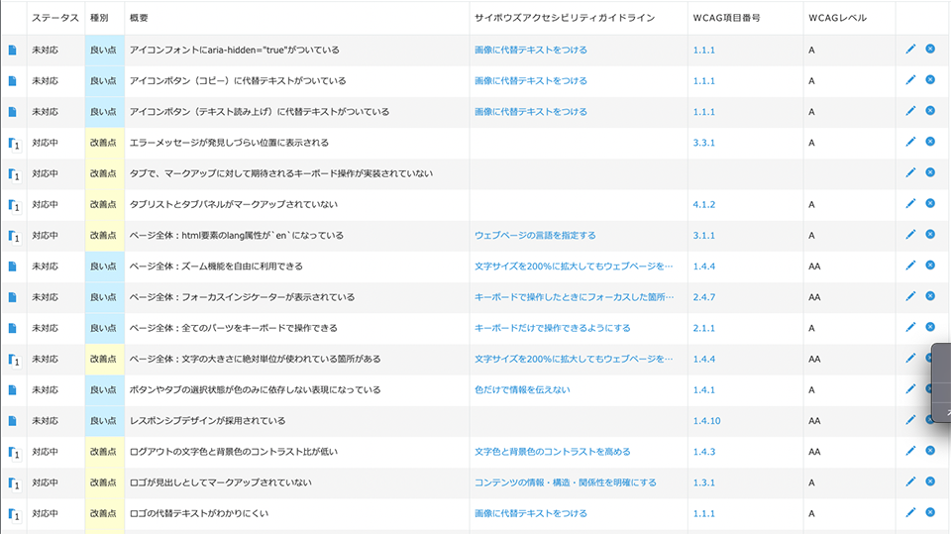The image size is (951, 534).
Task: Click pencil icon for タブで、マークアップに対して row
Action: pyautogui.click(x=910, y=173)
